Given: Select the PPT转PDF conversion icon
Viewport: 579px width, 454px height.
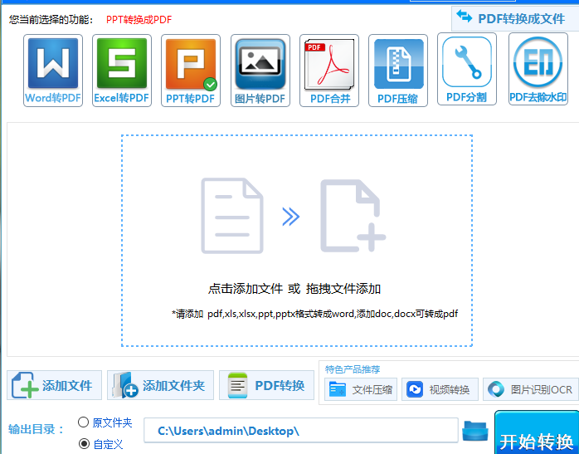Looking at the screenshot, I should [191, 71].
